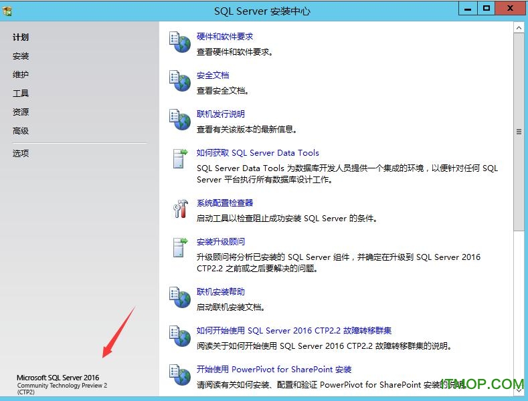Viewport: 528px width, 401px height.
Task: Open the 高级 sidebar section
Action: (21, 131)
